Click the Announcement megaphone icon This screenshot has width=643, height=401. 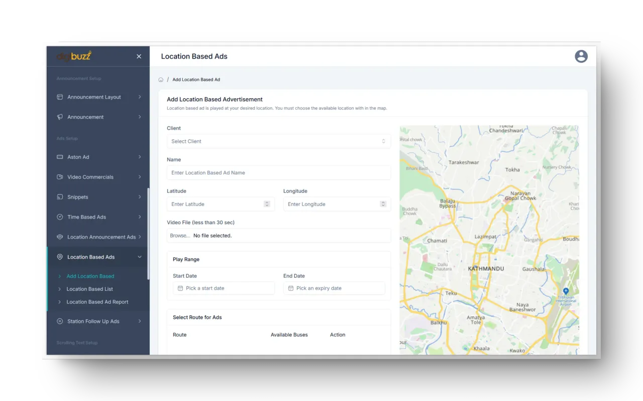tap(60, 117)
